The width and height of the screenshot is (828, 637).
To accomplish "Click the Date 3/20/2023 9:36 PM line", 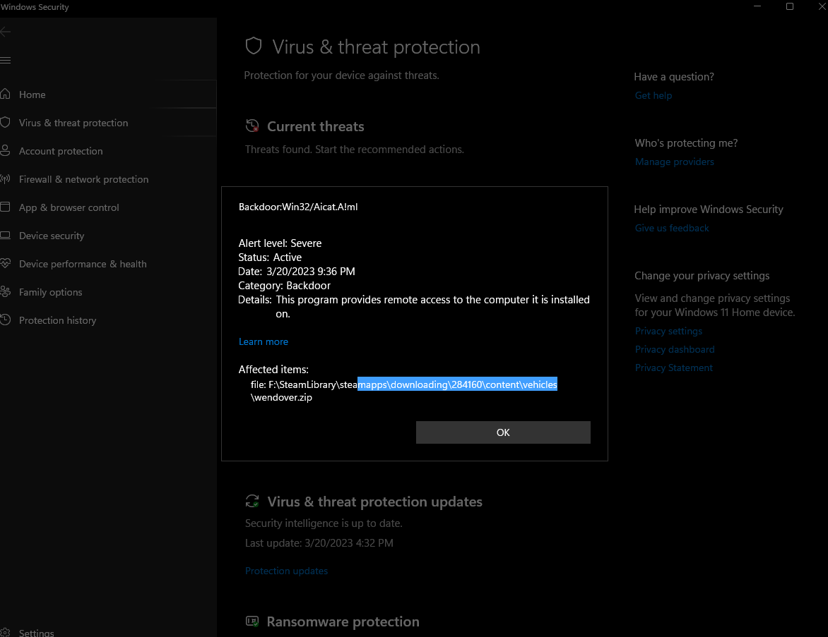I will click(297, 272).
